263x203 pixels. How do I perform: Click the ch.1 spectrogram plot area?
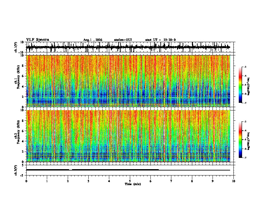click(x=128, y=81)
